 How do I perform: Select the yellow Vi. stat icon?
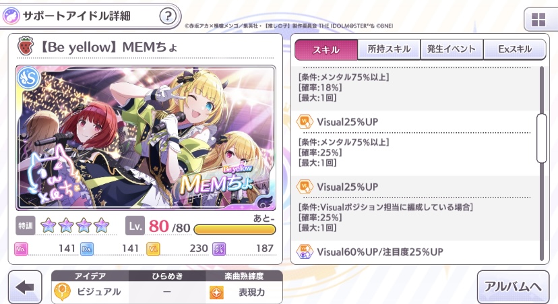(153, 249)
